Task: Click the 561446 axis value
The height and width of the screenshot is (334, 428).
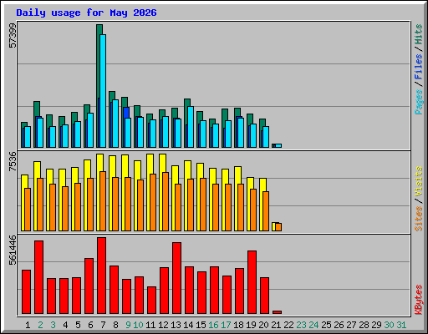Action: 13,250
